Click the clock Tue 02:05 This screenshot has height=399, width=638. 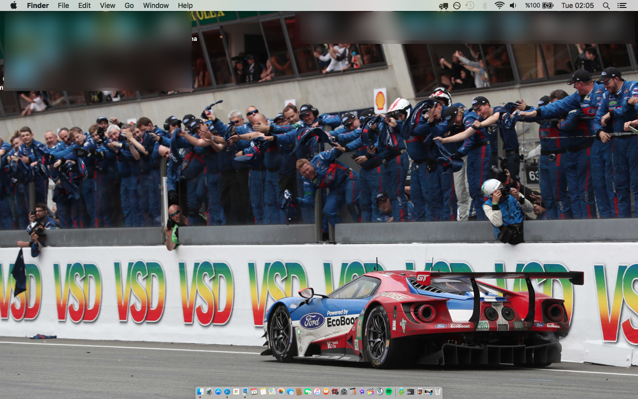coord(578,5)
